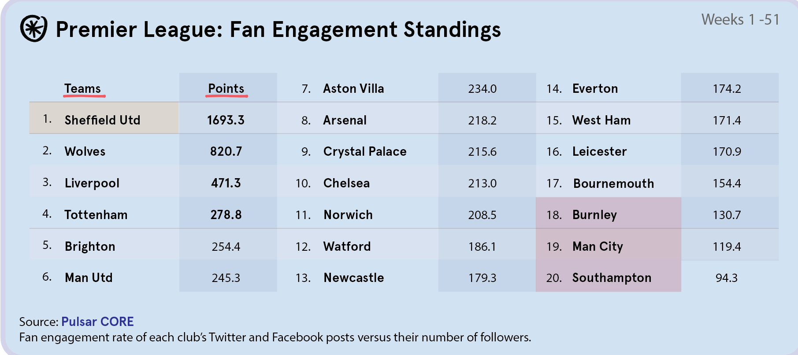Select Liverpool in the standings
Viewport: 798px width, 355px height.
(x=92, y=183)
